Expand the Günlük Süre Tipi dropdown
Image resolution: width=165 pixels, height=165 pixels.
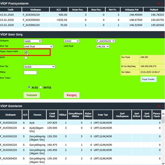40,67
